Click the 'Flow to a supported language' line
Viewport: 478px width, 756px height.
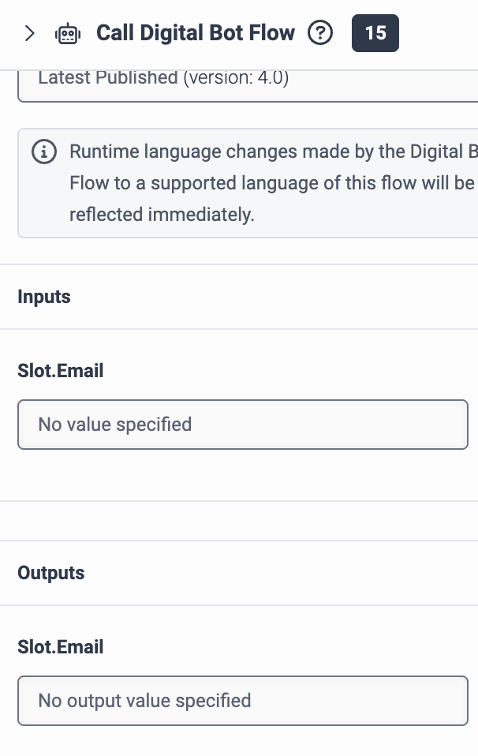tap(272, 183)
